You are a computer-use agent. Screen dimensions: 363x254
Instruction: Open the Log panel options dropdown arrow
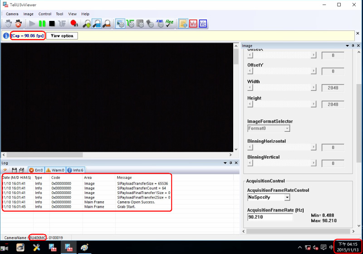coord(225,163)
